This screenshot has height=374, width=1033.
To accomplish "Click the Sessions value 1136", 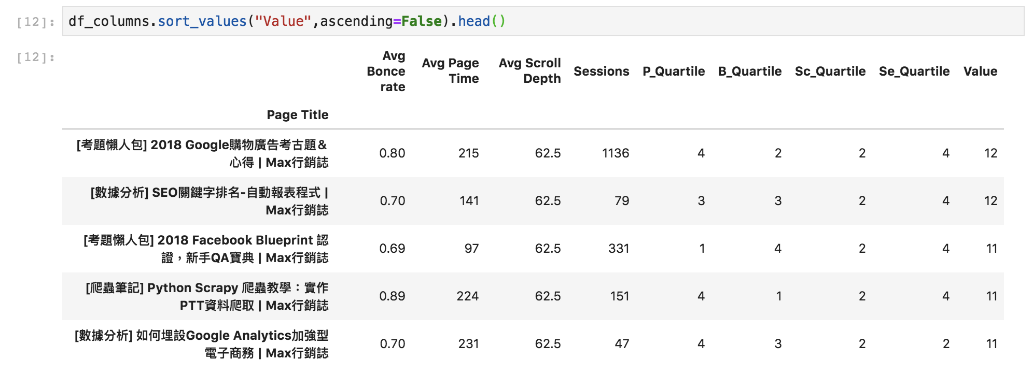I will [x=616, y=153].
